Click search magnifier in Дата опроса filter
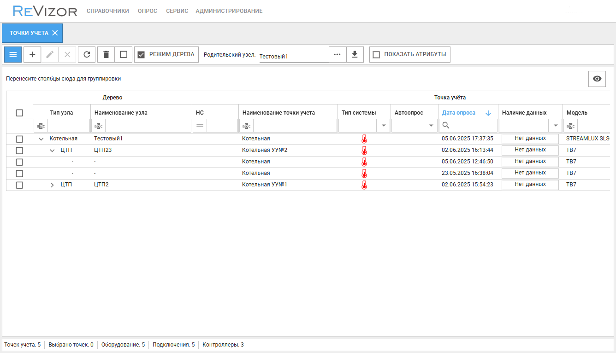Screen dimensions: 616x353 tap(446, 126)
